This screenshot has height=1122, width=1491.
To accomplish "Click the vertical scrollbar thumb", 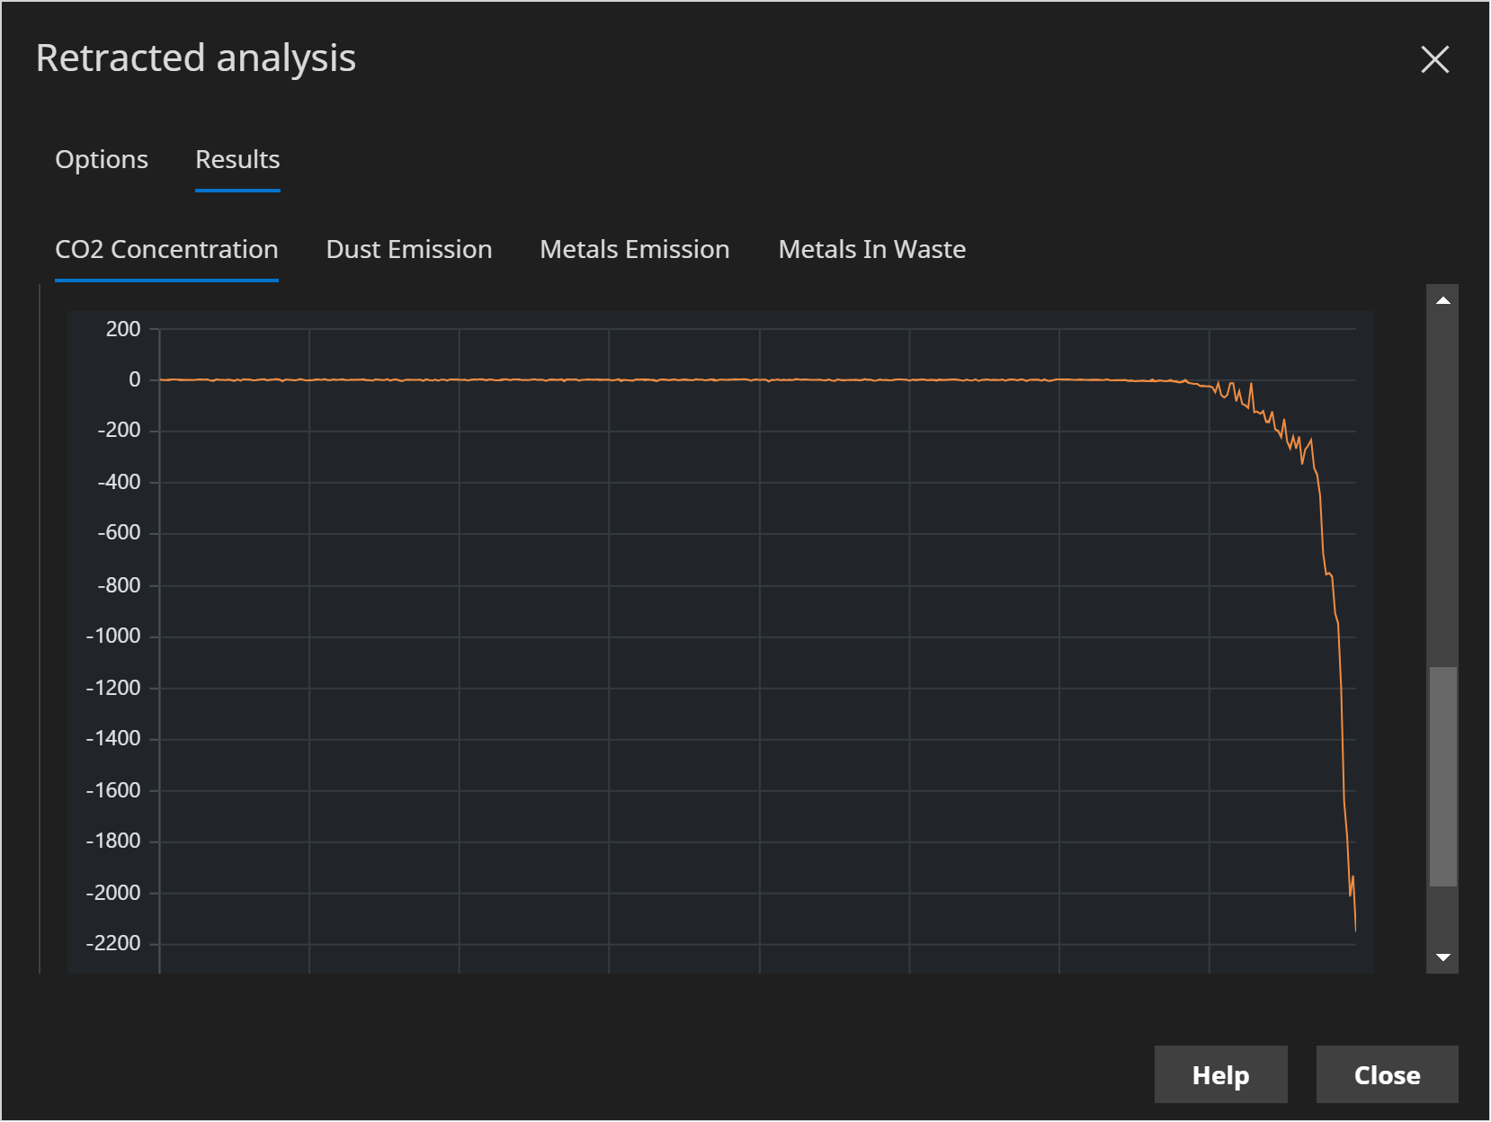I will 1442,776.
